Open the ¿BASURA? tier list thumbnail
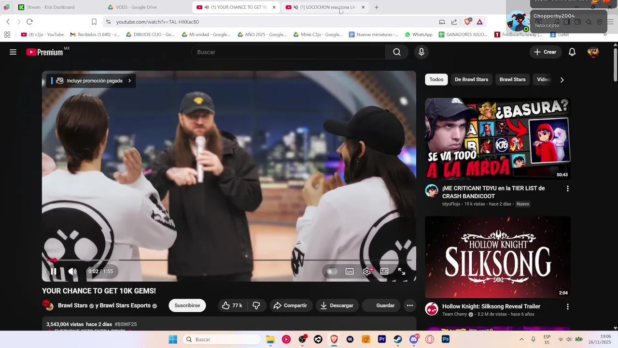The height and width of the screenshot is (348, 618). click(x=498, y=139)
